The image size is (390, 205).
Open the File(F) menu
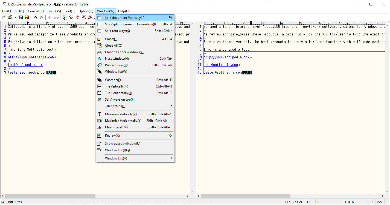7,11
